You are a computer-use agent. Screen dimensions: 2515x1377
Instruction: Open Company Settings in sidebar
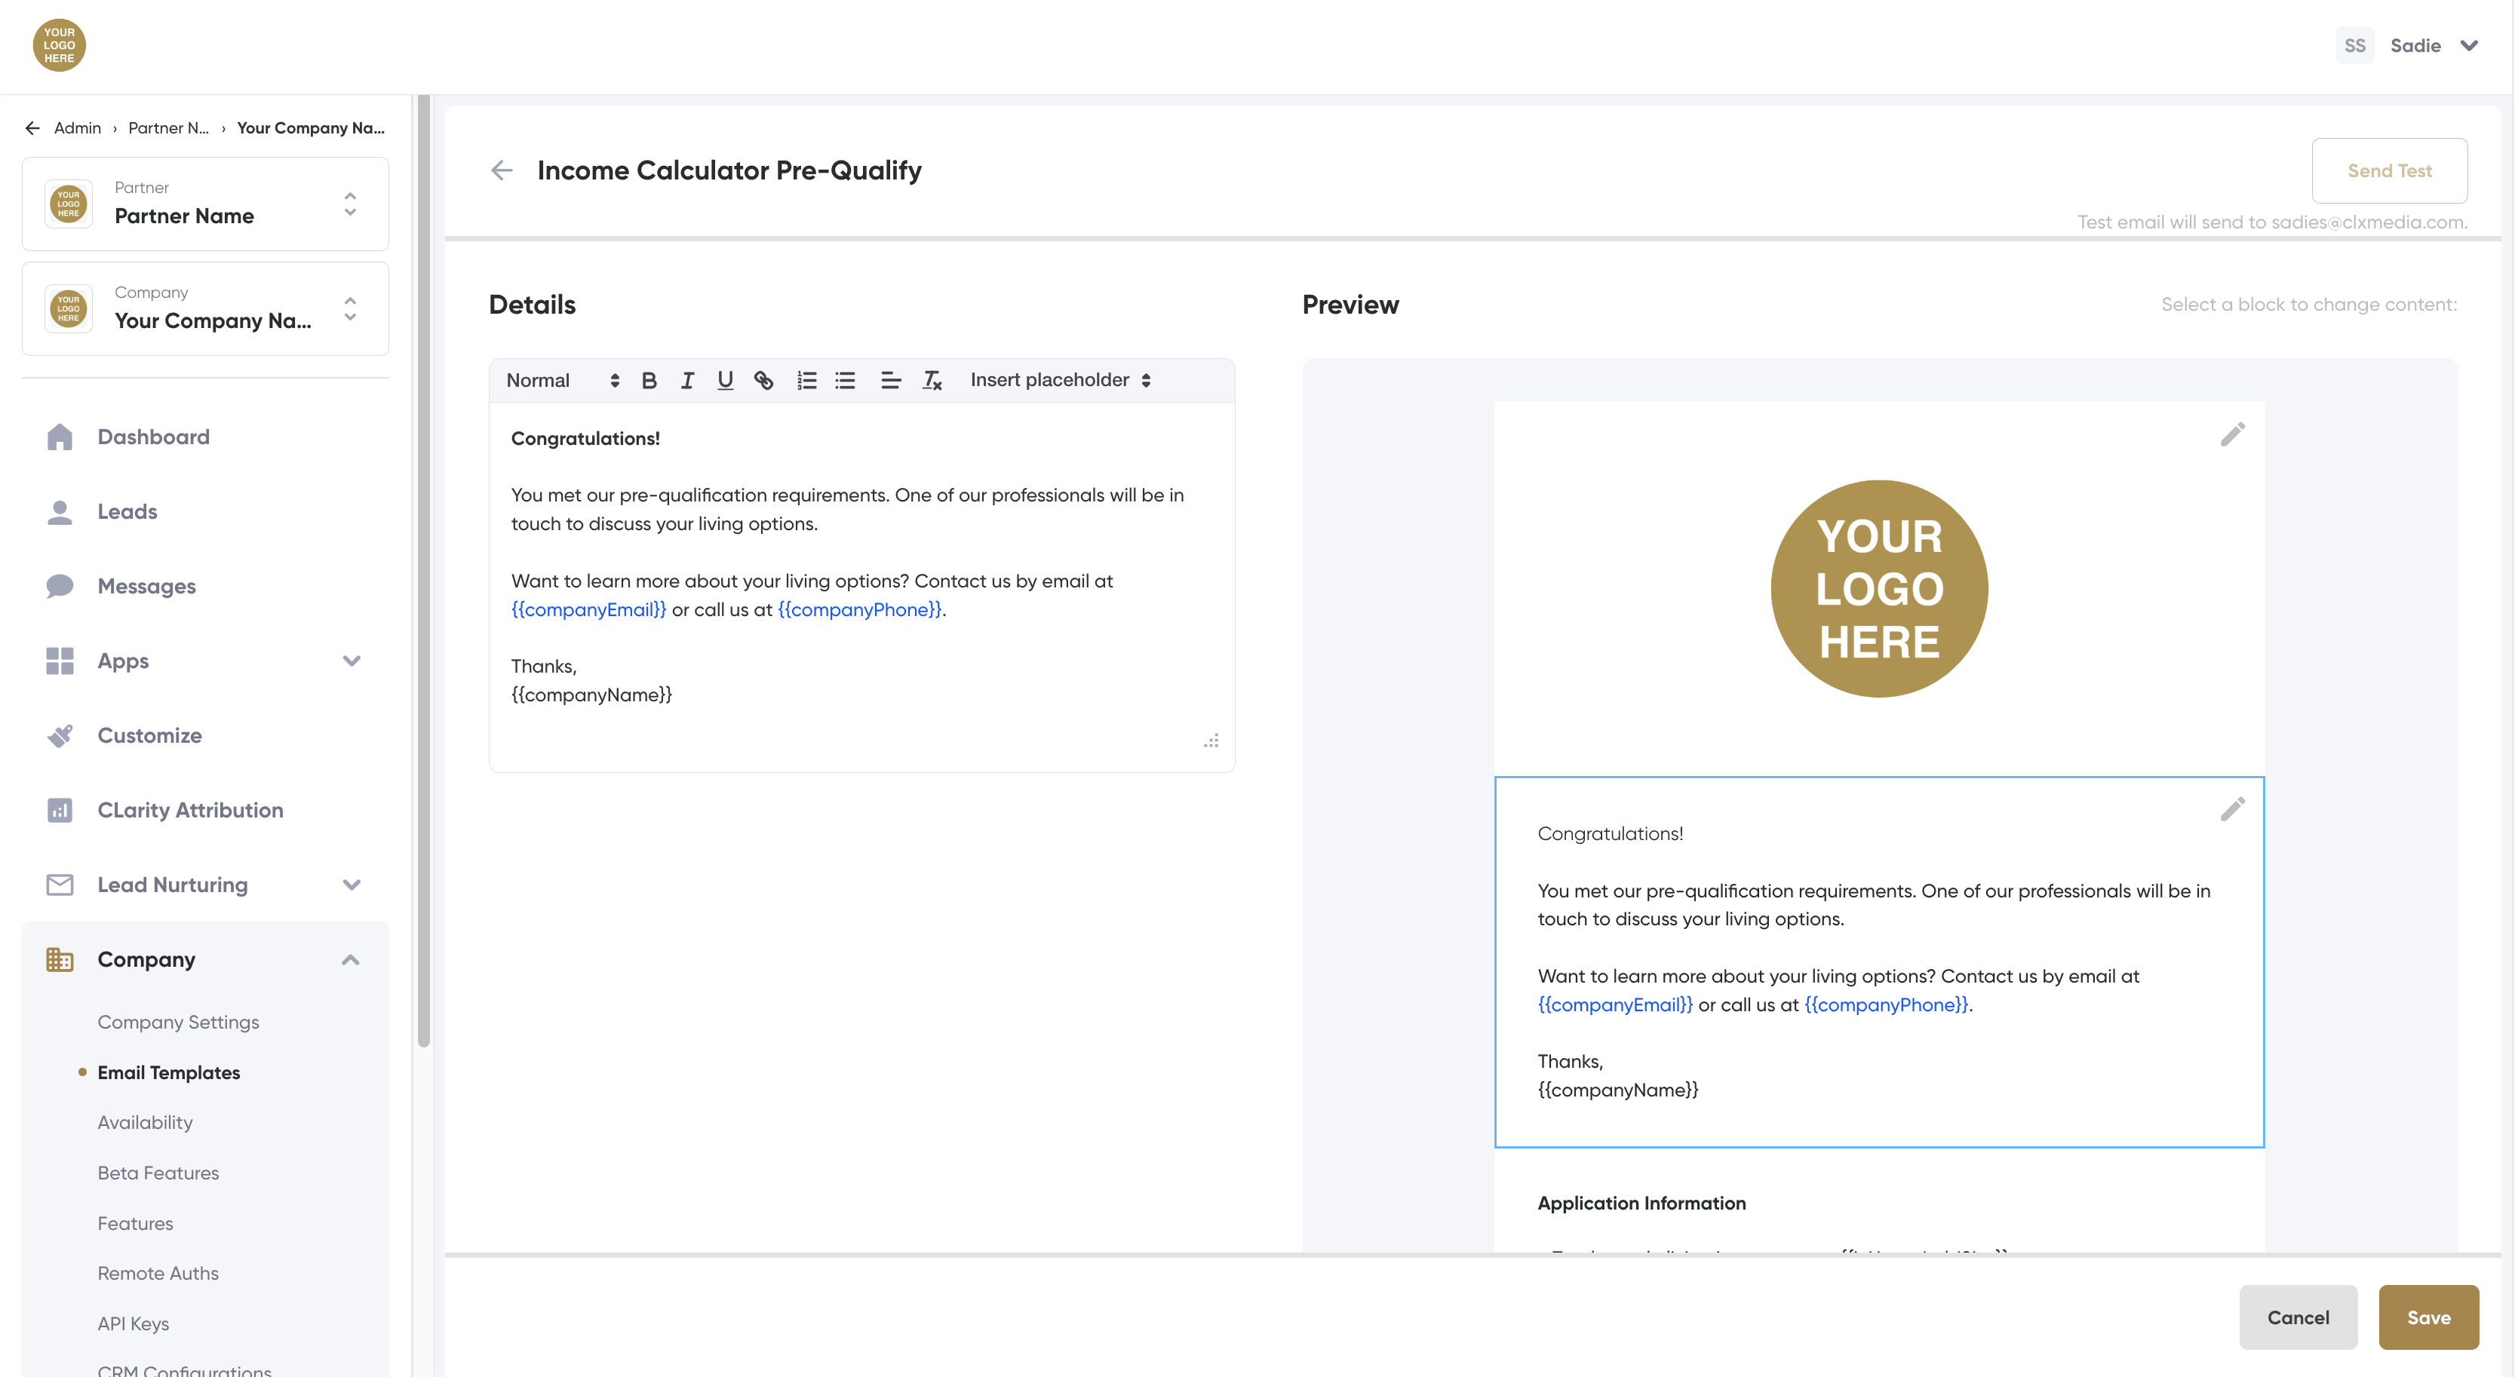pyautogui.click(x=178, y=1022)
